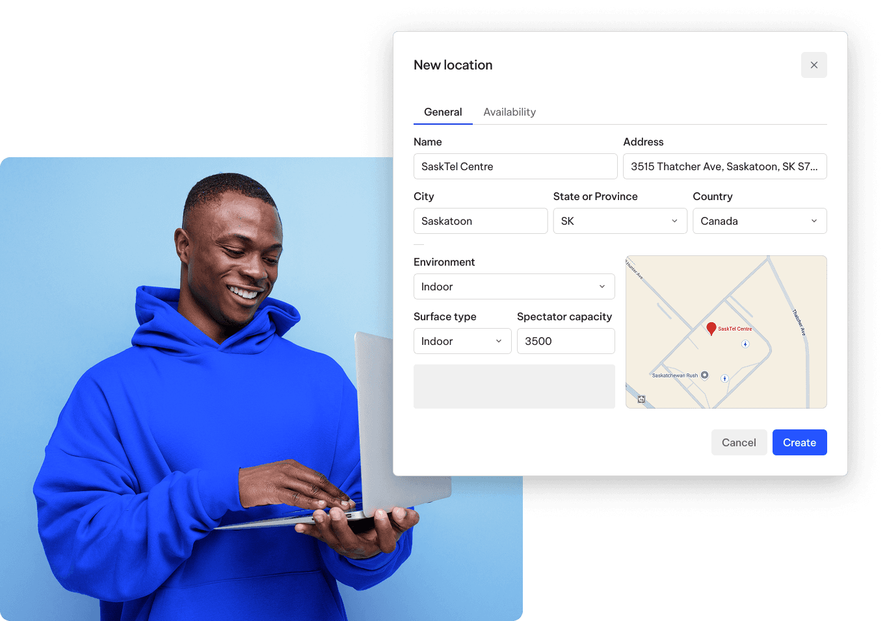Click the blue marker right of Saskatchewan Rush

pos(724,378)
